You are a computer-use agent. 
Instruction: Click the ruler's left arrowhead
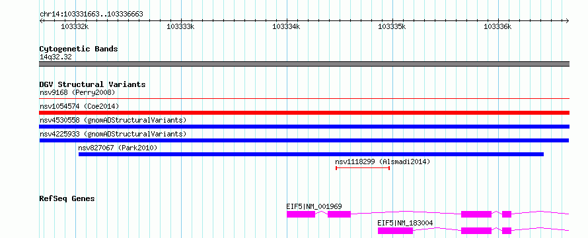point(42,20)
